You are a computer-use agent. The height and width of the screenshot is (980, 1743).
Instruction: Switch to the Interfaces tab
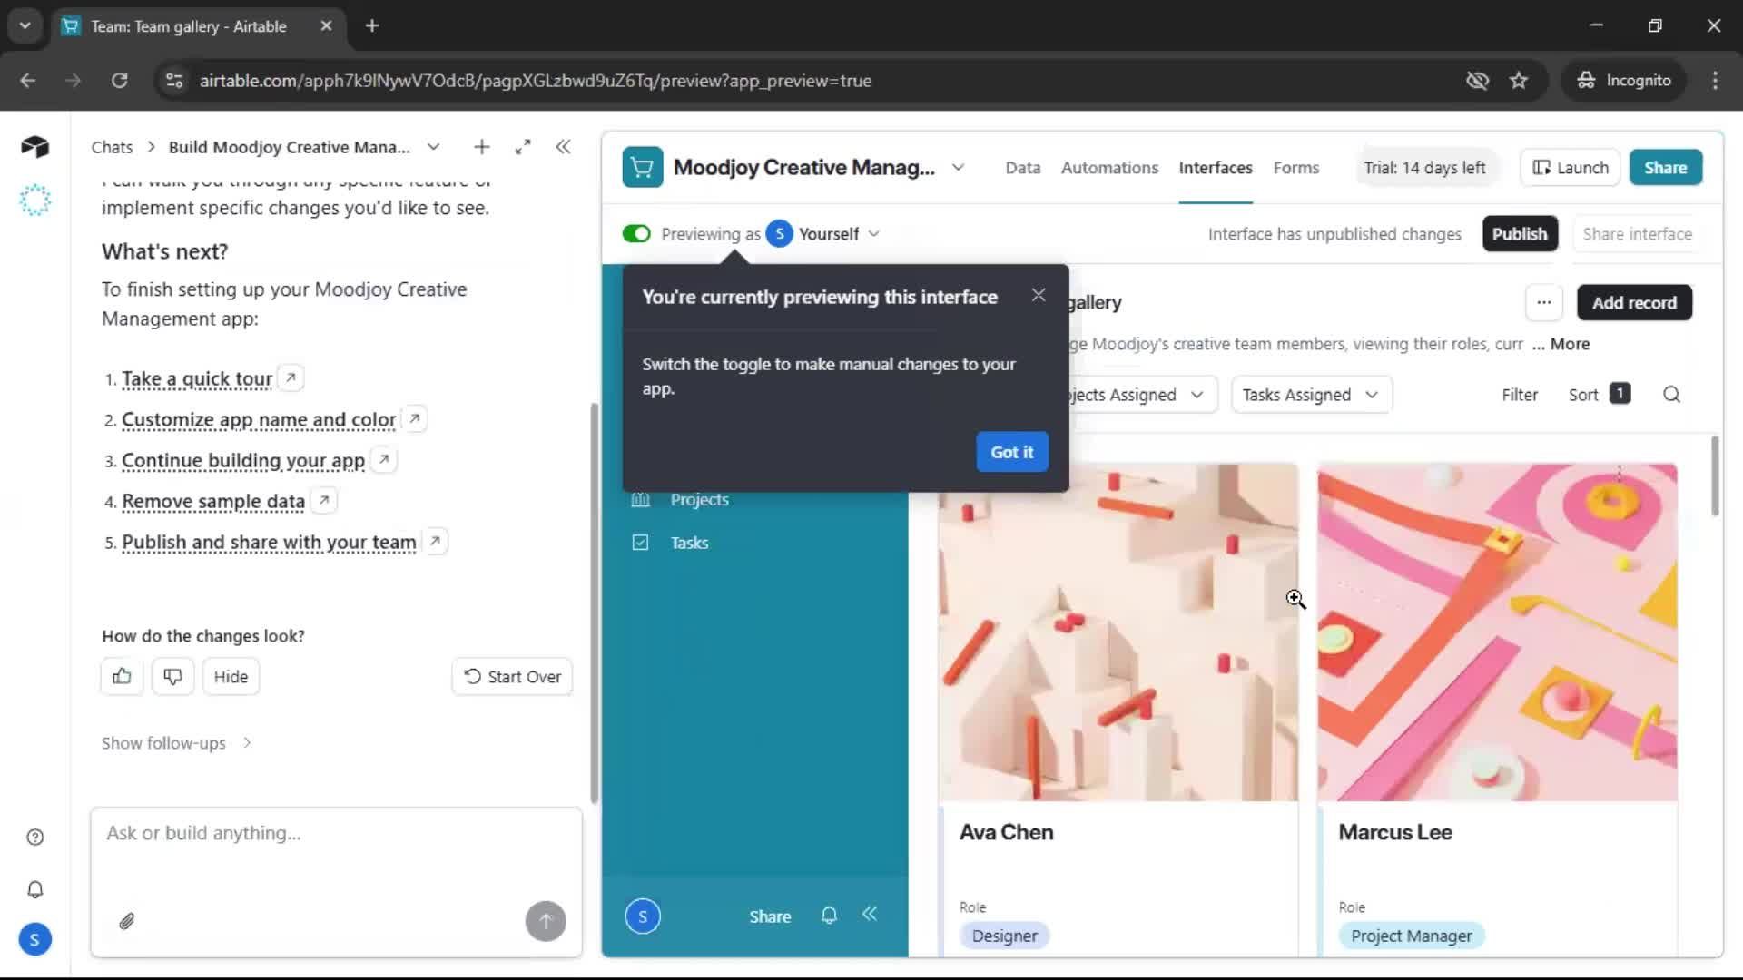point(1215,168)
